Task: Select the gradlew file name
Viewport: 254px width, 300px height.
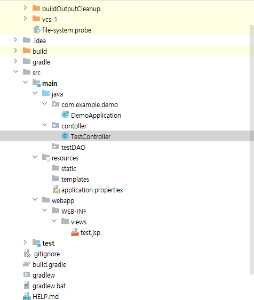Action: coord(44,275)
